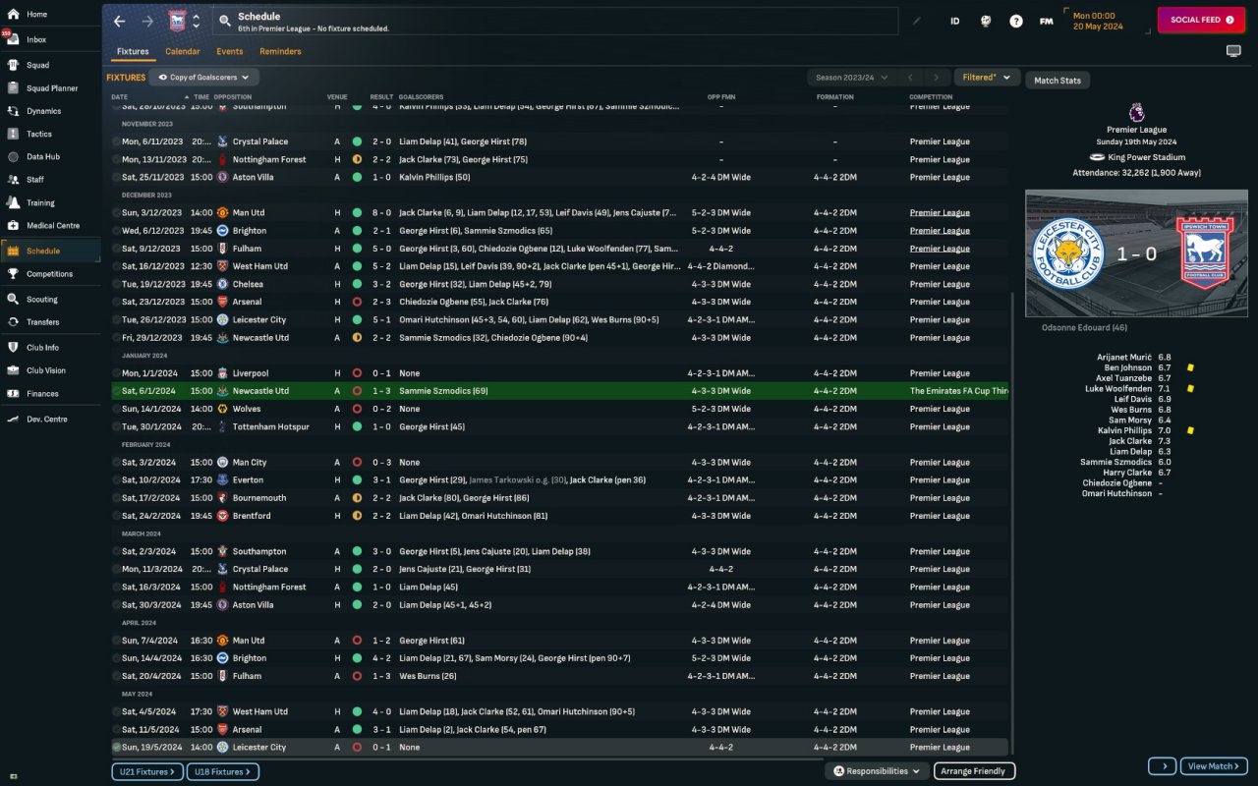The image size is (1258, 786).
Task: Select the Arsenal fixture on 11/5/2024
Action: click(x=559, y=729)
